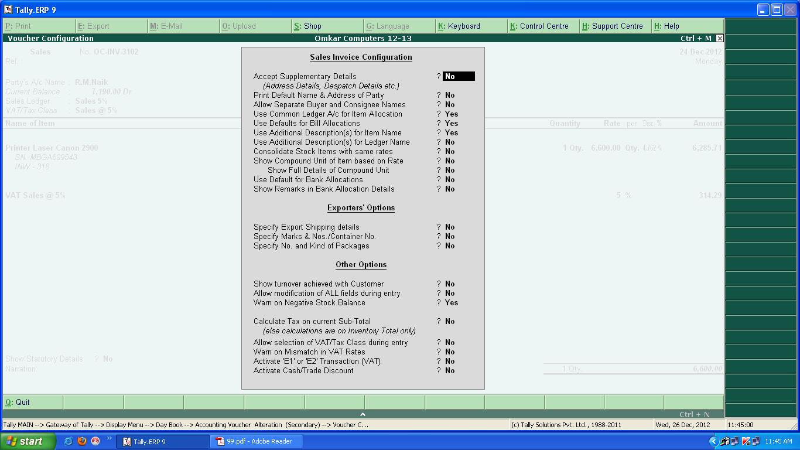
Task: Click the red quick launch icon beside Firefox
Action: tap(95, 442)
